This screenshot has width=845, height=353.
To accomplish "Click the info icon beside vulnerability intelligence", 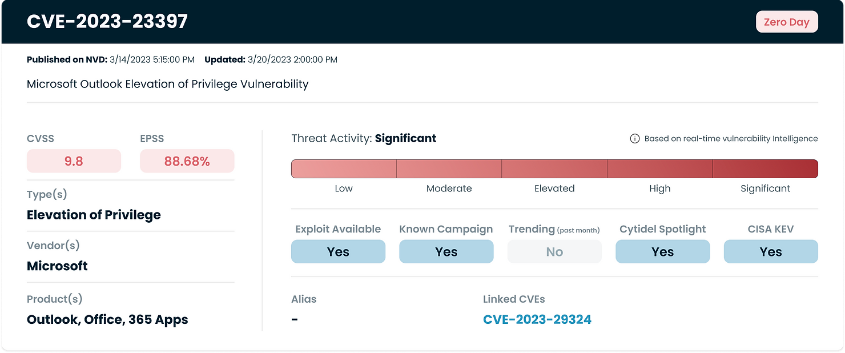I will pyautogui.click(x=635, y=138).
